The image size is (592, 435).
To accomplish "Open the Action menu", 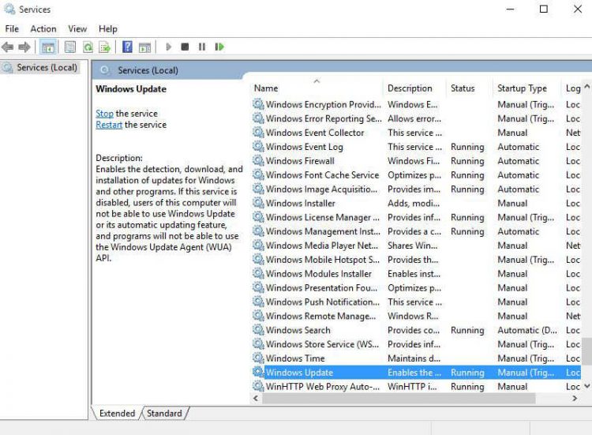I will point(43,29).
